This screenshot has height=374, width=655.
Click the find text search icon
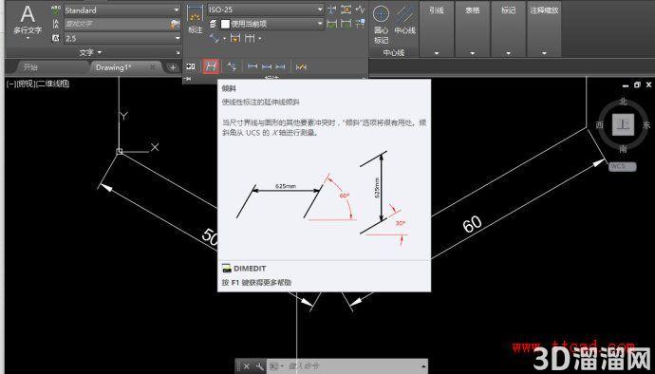[x=175, y=25]
